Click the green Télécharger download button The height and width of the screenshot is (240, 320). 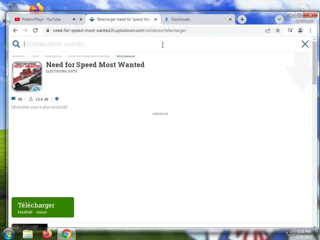pyautogui.click(x=42, y=207)
